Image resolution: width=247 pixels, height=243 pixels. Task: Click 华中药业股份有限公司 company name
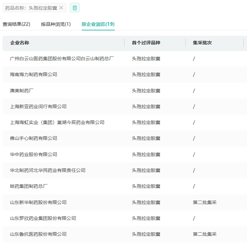click(33, 154)
